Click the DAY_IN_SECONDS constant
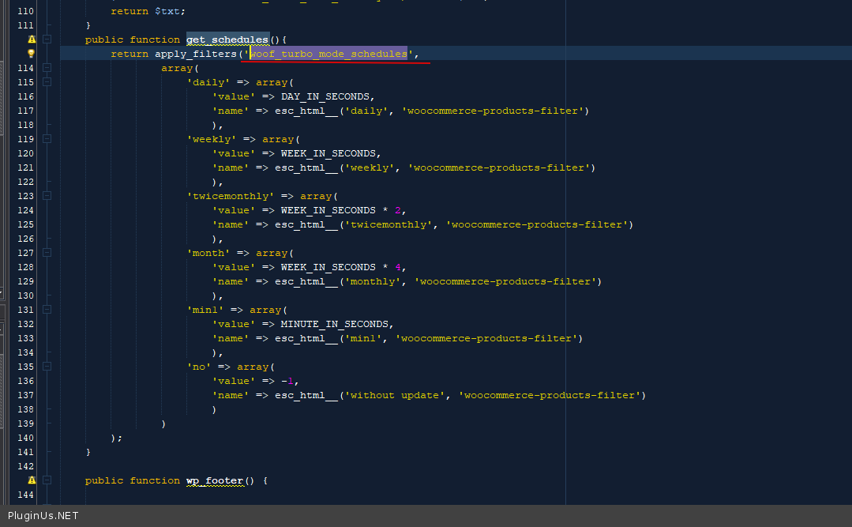 coord(325,97)
